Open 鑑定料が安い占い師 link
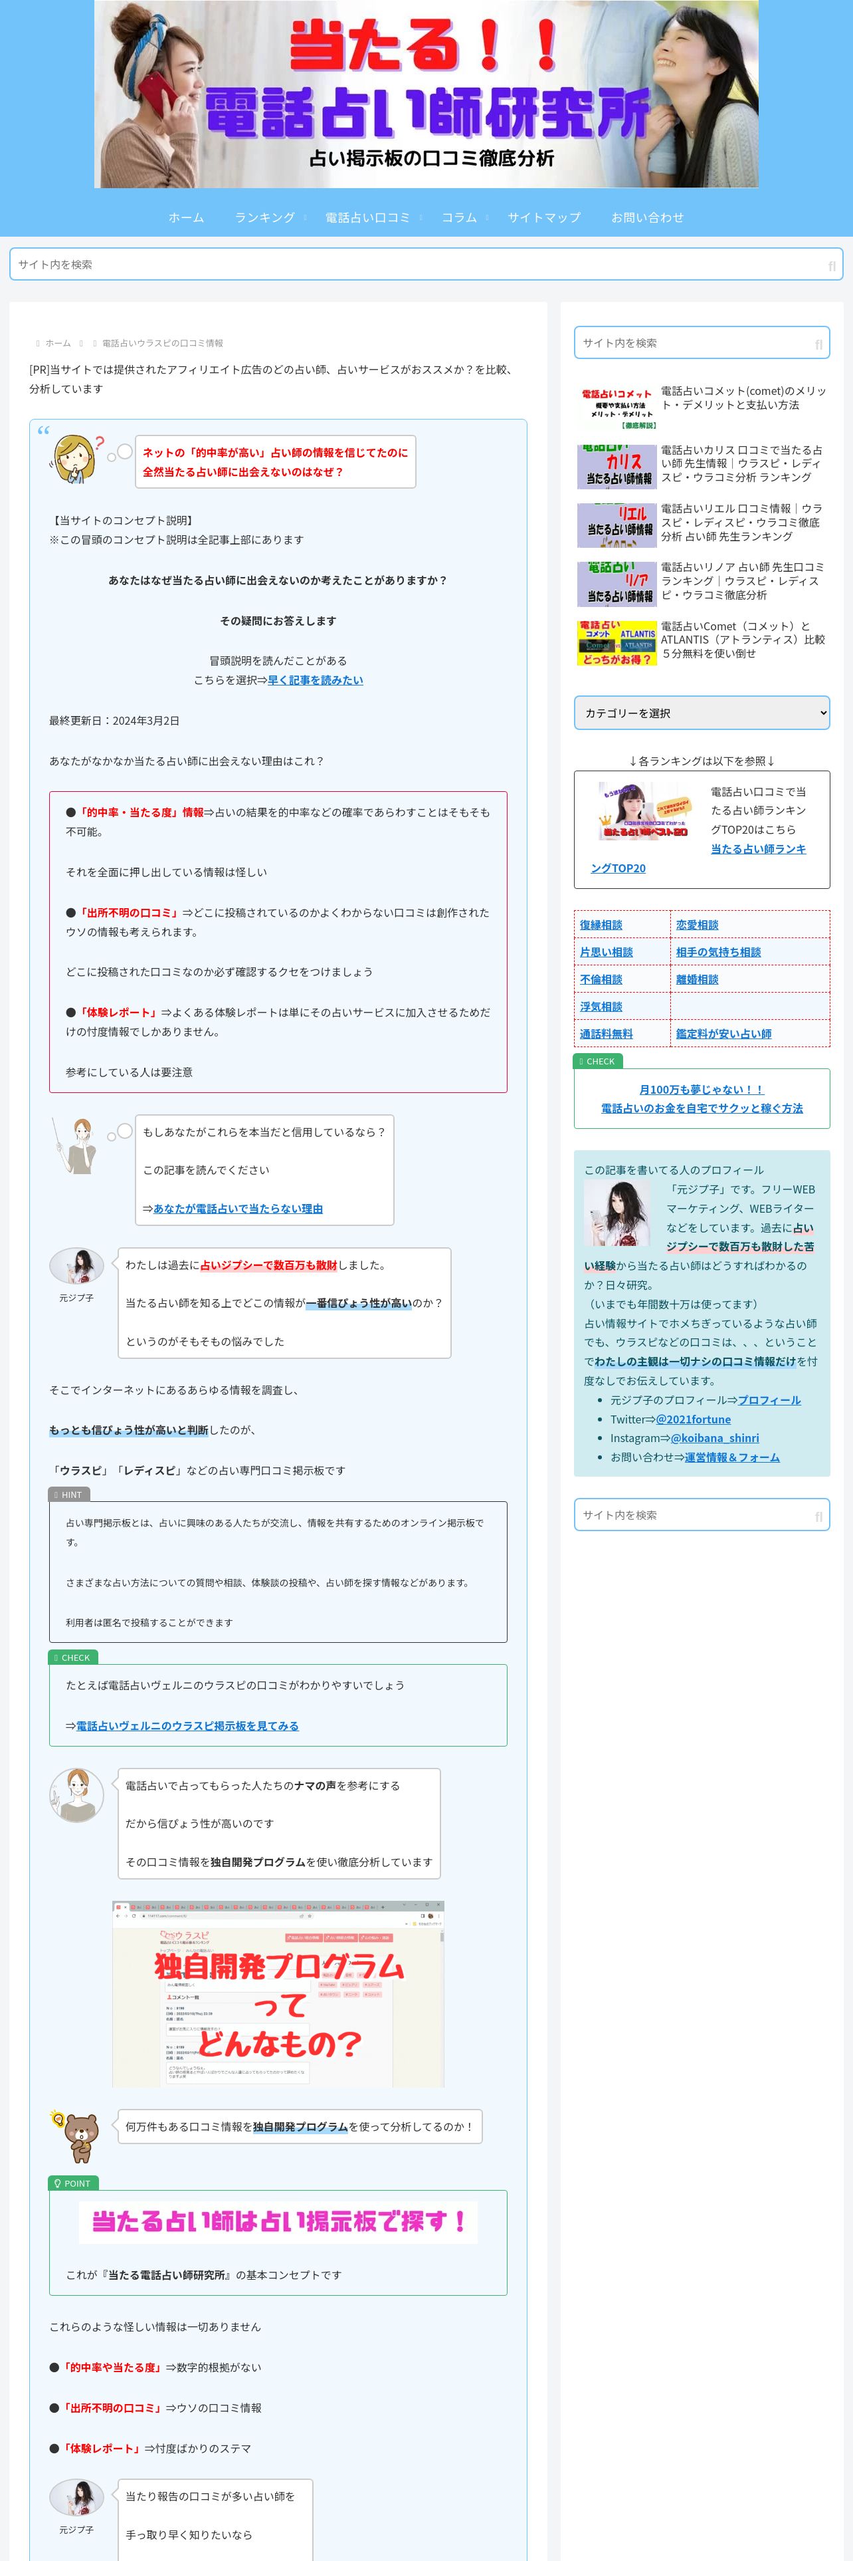The image size is (853, 2561). point(724,1034)
